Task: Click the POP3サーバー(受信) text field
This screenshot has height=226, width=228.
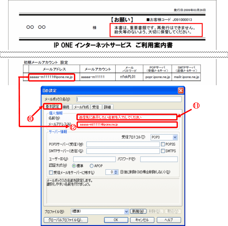Action: pyautogui.click(x=123, y=145)
